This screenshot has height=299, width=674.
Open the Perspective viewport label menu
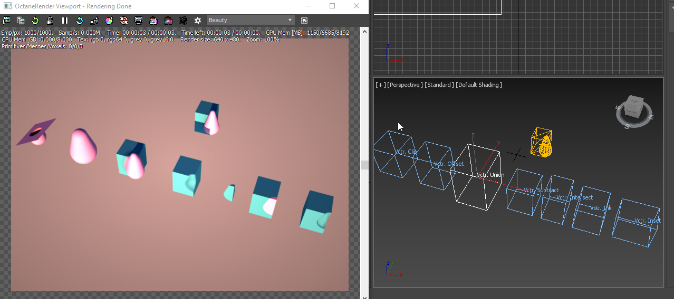click(x=405, y=85)
